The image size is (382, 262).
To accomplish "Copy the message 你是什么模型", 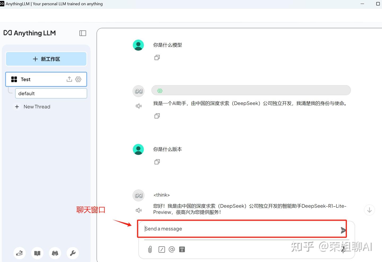I will tap(157, 58).
